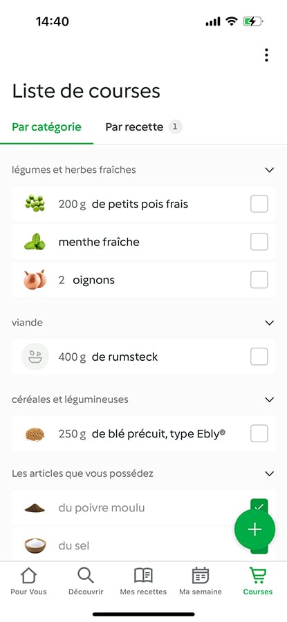
Task: Collapse céréales et légumineuses section
Action: pyautogui.click(x=270, y=399)
